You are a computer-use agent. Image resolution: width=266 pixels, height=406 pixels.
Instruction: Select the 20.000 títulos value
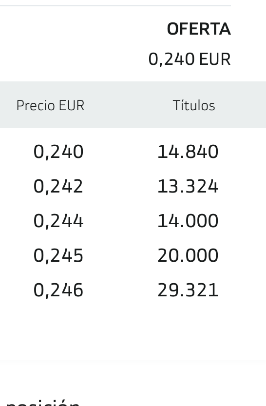[188, 255]
